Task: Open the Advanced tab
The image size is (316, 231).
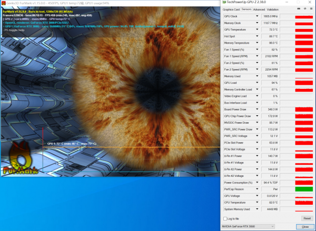Action: pyautogui.click(x=259, y=9)
